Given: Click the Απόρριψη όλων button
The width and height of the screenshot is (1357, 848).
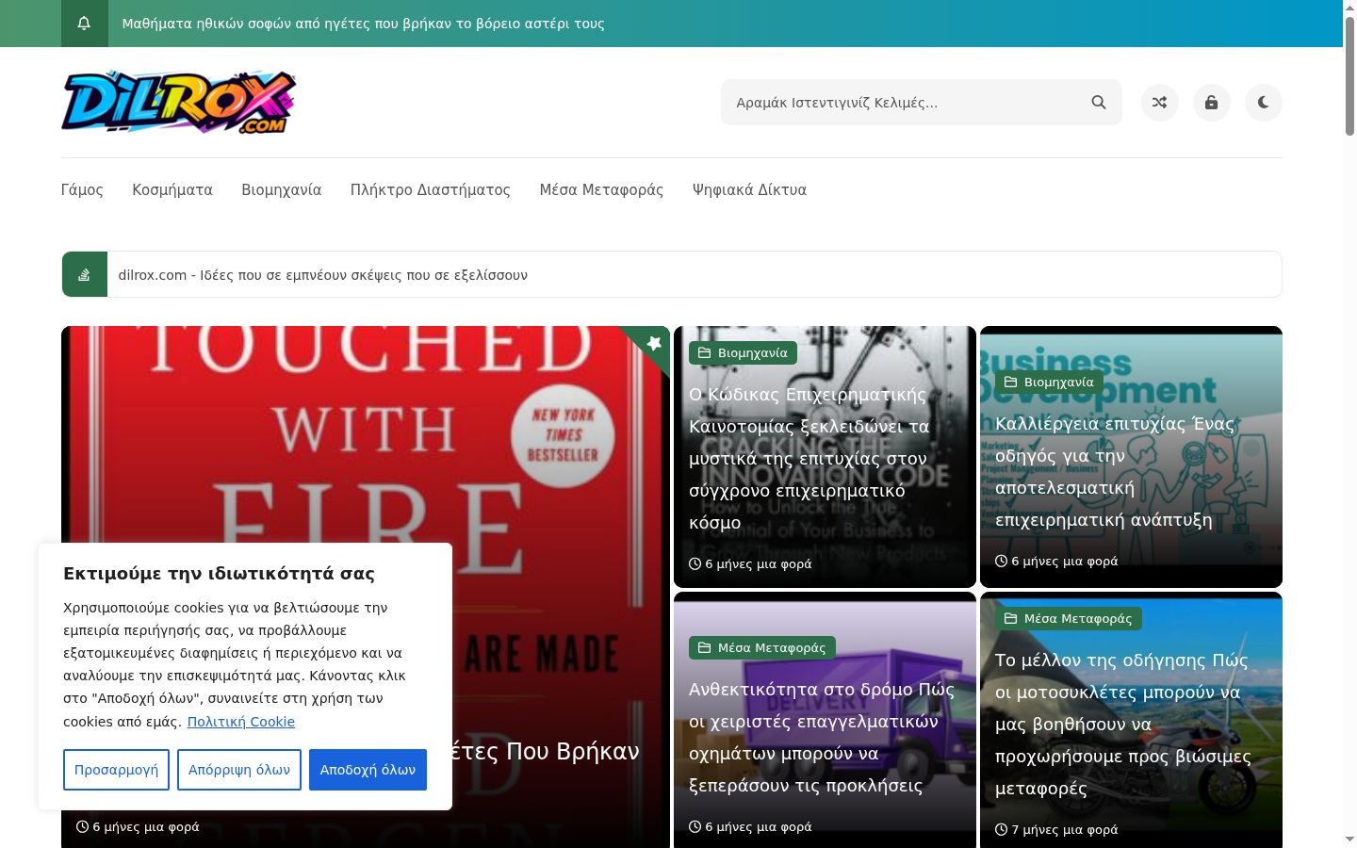Looking at the screenshot, I should [239, 770].
